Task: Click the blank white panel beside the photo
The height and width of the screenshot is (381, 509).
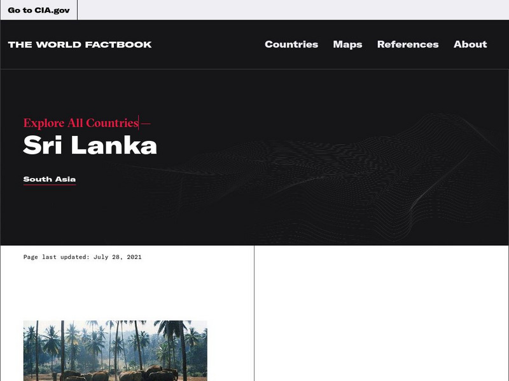Action: [x=381, y=313]
